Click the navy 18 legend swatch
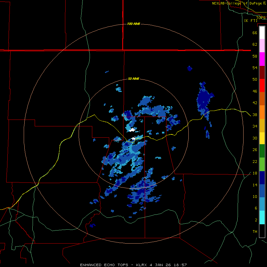This screenshot has height=267, width=267. click(x=262, y=178)
